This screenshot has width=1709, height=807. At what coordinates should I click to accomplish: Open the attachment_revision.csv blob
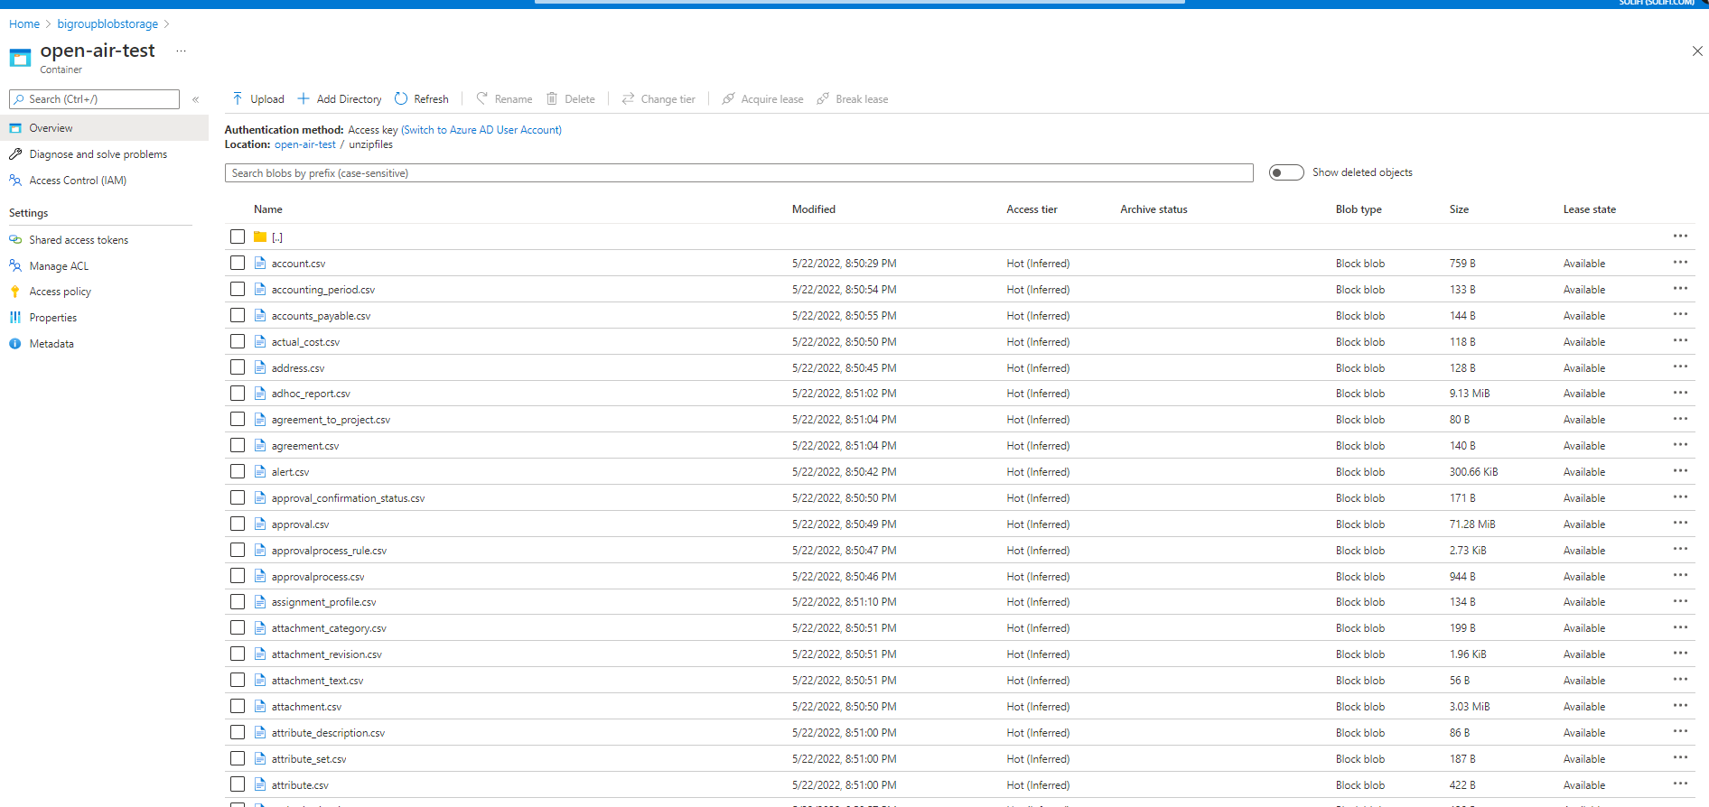tap(327, 654)
